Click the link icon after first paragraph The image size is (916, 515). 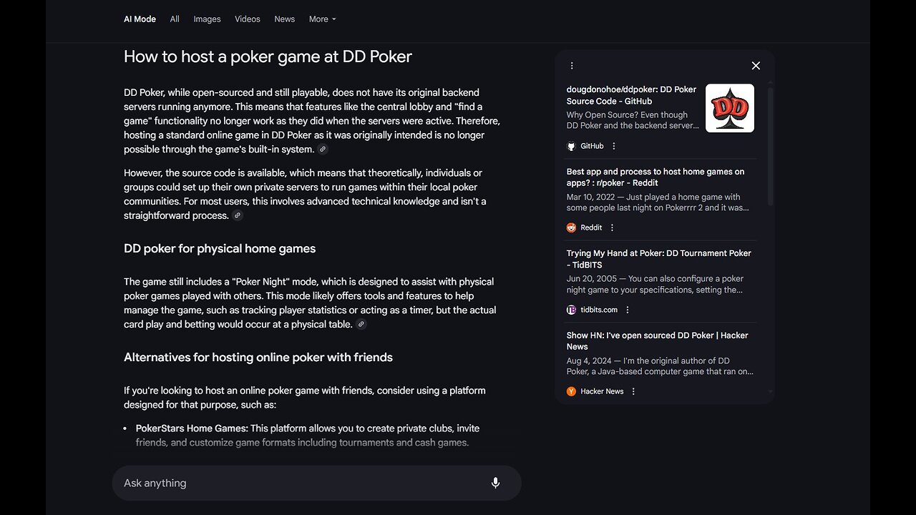click(x=323, y=149)
